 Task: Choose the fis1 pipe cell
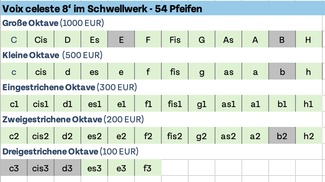point(175,104)
